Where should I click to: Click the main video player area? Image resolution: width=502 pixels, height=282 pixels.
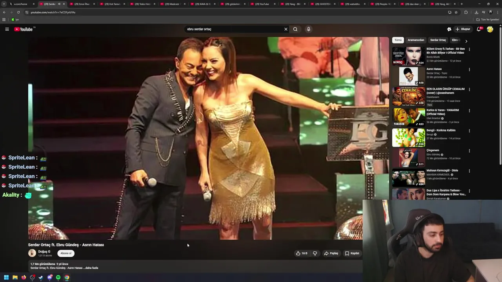(x=208, y=138)
